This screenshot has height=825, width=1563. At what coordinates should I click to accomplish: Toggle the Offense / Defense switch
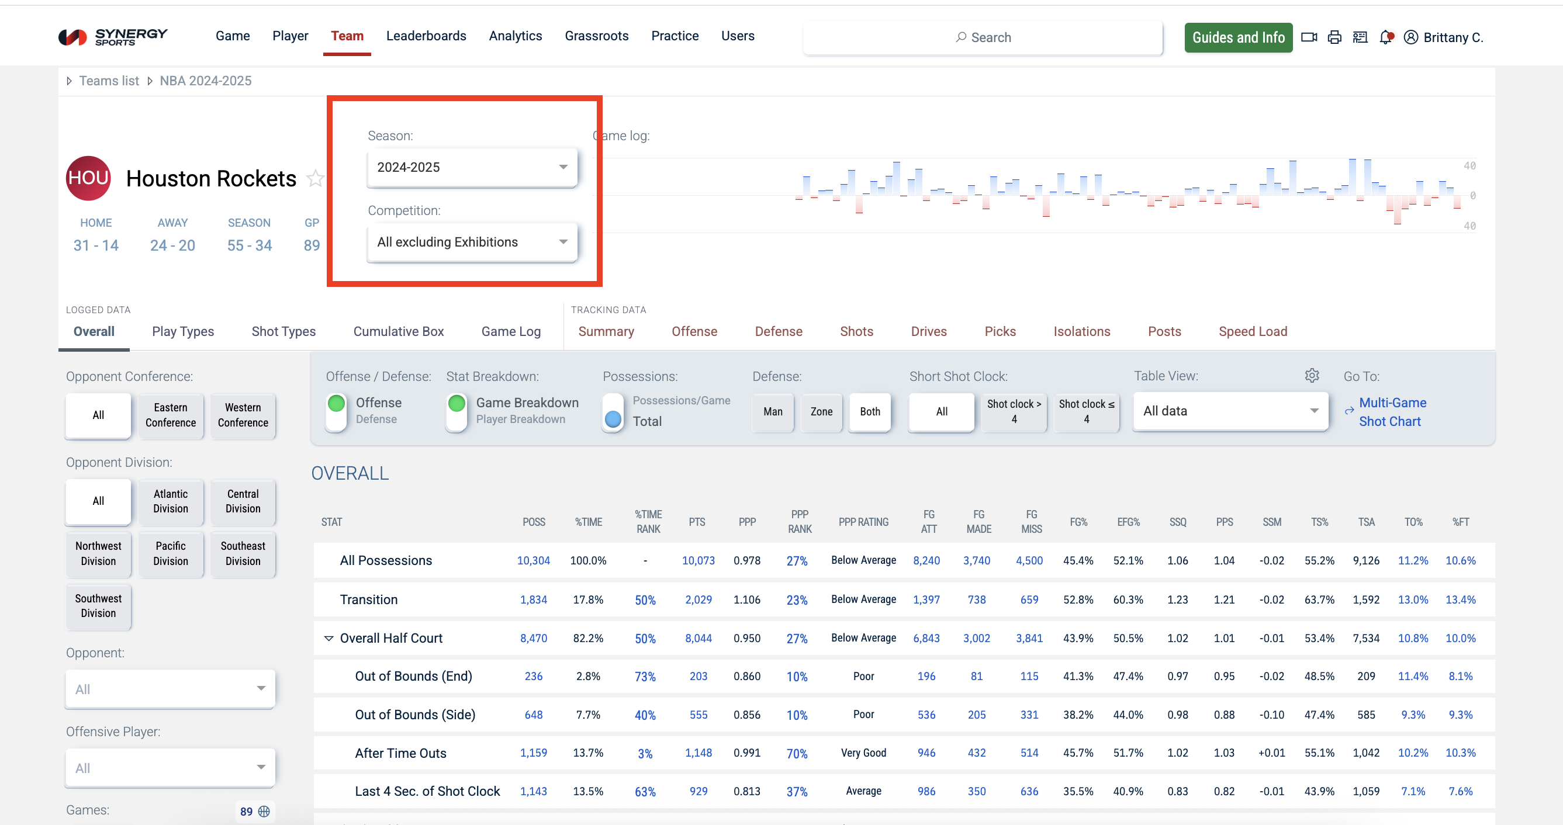pos(336,411)
